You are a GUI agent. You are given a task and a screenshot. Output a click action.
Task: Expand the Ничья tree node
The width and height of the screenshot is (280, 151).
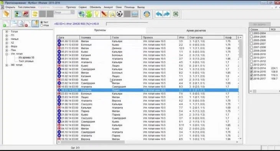click(x=7, y=39)
